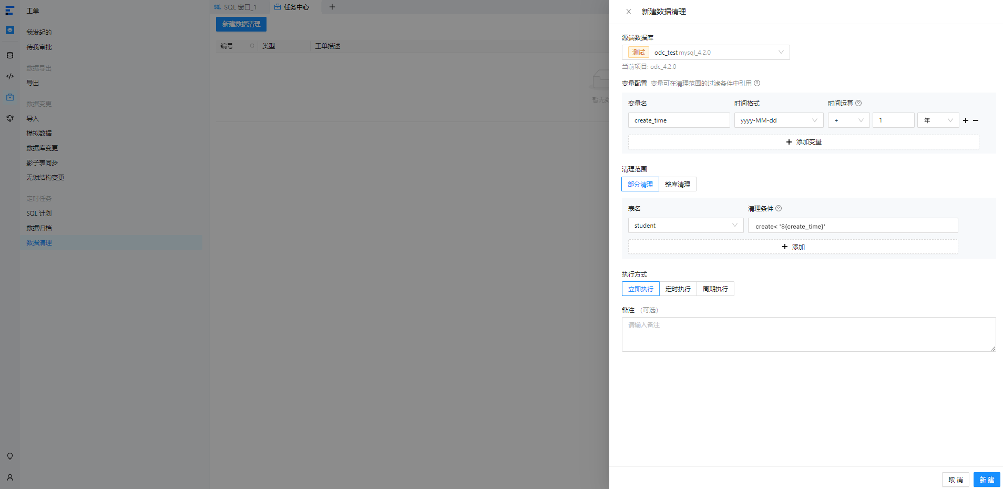Open help tooltip next to 清理条件
Viewport: 1003px width, 489px height.
point(779,208)
